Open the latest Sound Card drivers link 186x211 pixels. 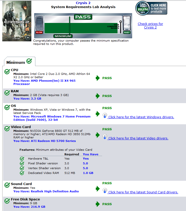(143, 192)
